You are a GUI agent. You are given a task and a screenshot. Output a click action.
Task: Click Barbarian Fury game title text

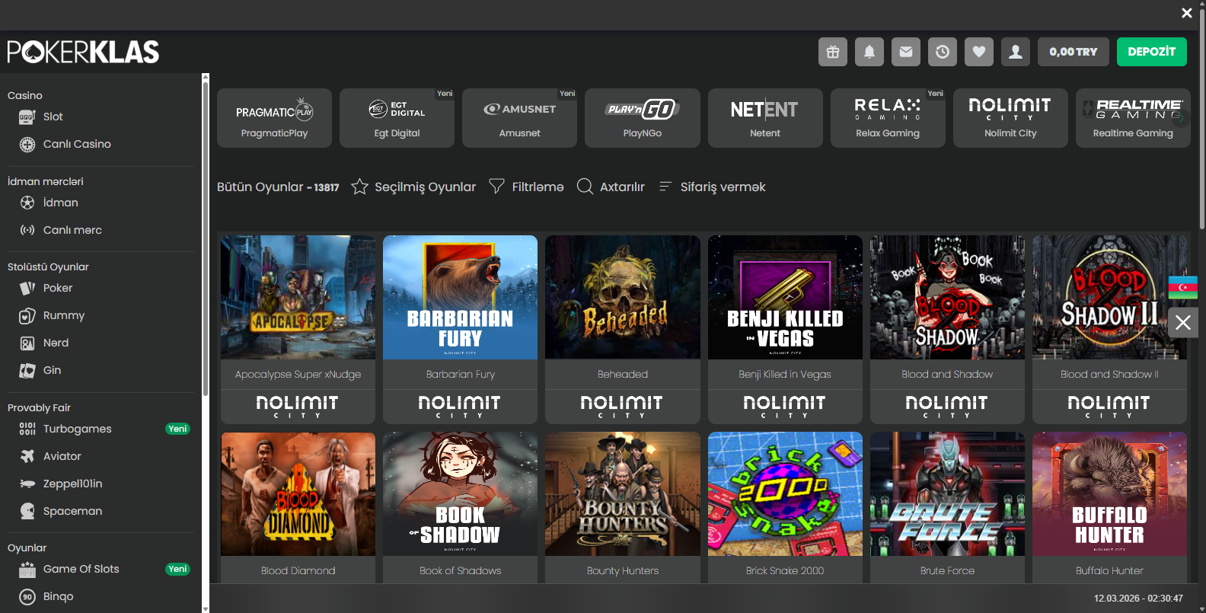point(460,374)
